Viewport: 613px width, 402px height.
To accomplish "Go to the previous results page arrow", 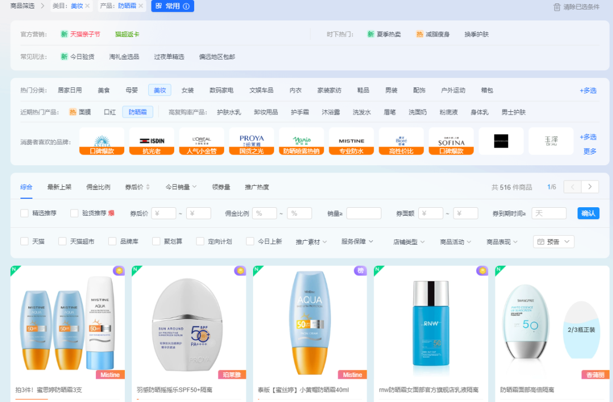I will pyautogui.click(x=573, y=187).
